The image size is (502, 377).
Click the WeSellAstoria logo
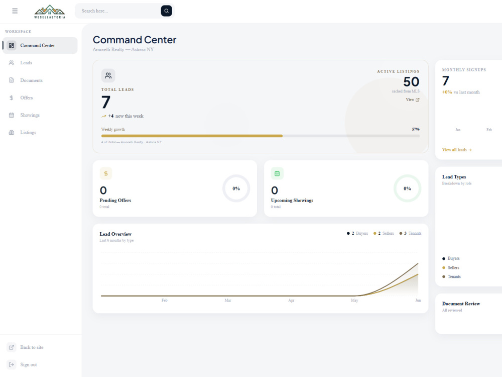point(50,12)
